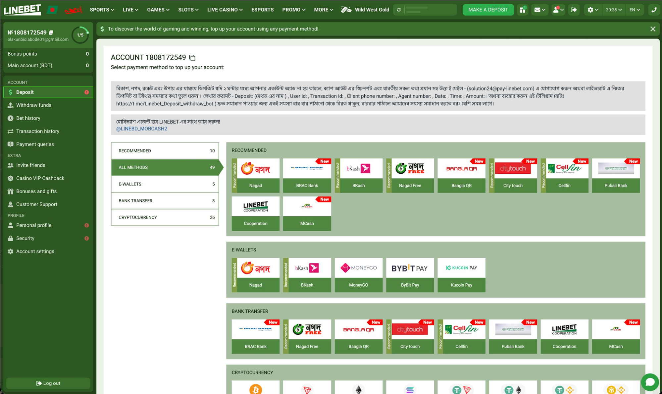Viewport: 662px width, 394px height.
Task: Expand the GAMES menu
Action: click(x=158, y=10)
